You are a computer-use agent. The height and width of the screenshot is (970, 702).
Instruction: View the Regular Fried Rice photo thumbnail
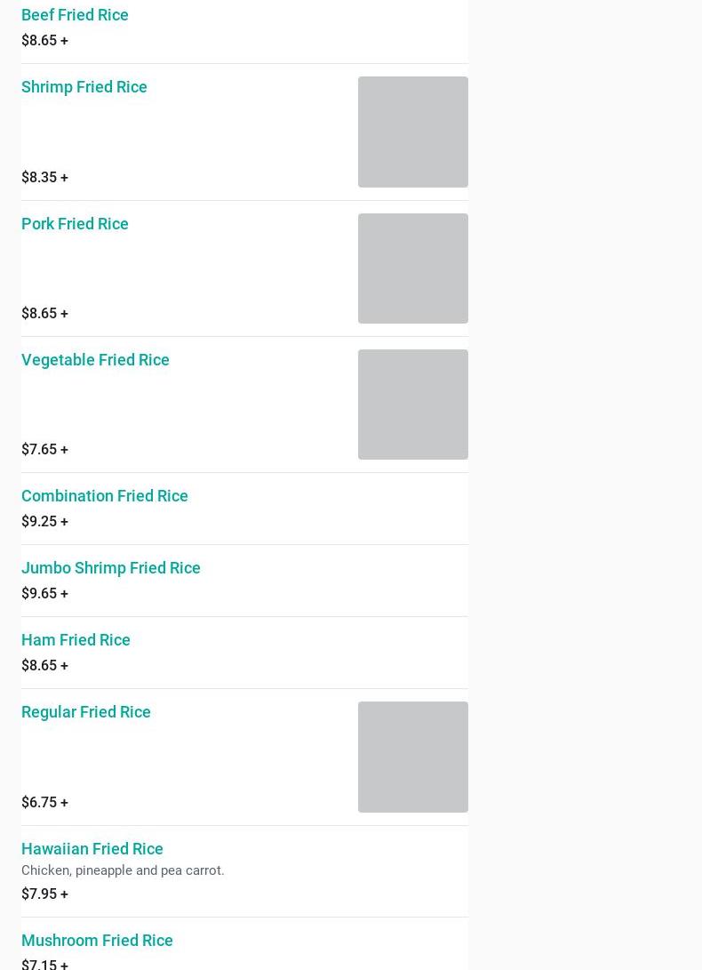412,757
